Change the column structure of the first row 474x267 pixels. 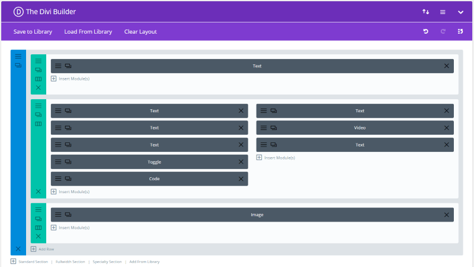point(39,79)
